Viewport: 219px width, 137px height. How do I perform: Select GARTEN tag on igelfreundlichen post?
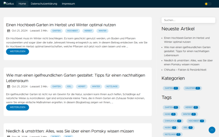(x=57, y=87)
